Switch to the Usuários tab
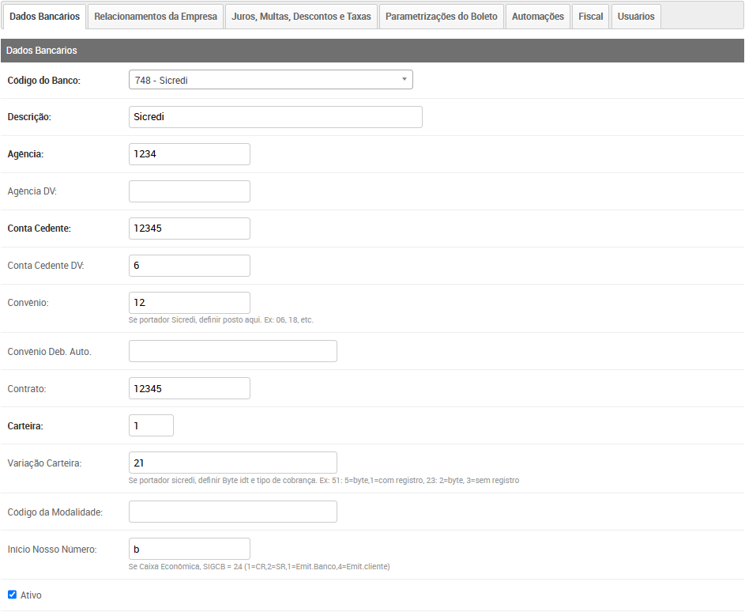The height and width of the screenshot is (612, 745). pos(636,17)
